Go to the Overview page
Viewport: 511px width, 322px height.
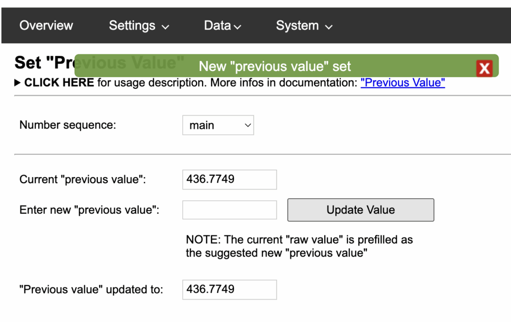click(46, 25)
